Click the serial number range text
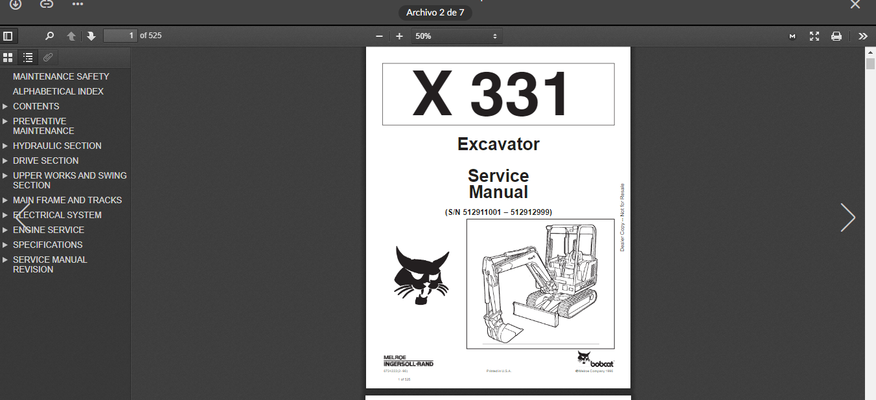This screenshot has width=876, height=400. point(498,212)
